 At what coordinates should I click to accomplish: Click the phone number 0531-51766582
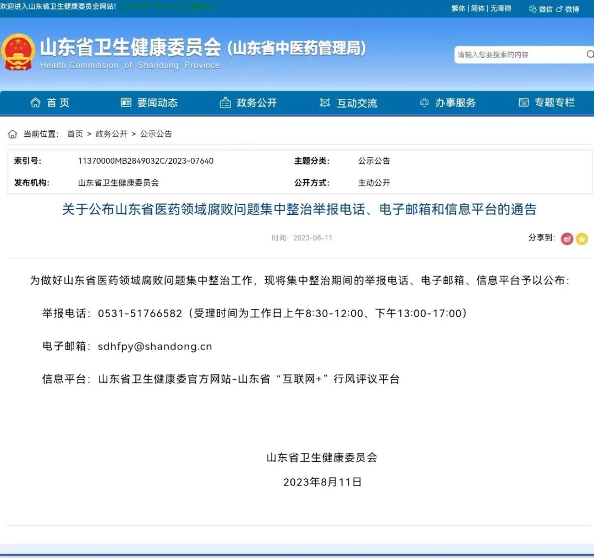(140, 313)
